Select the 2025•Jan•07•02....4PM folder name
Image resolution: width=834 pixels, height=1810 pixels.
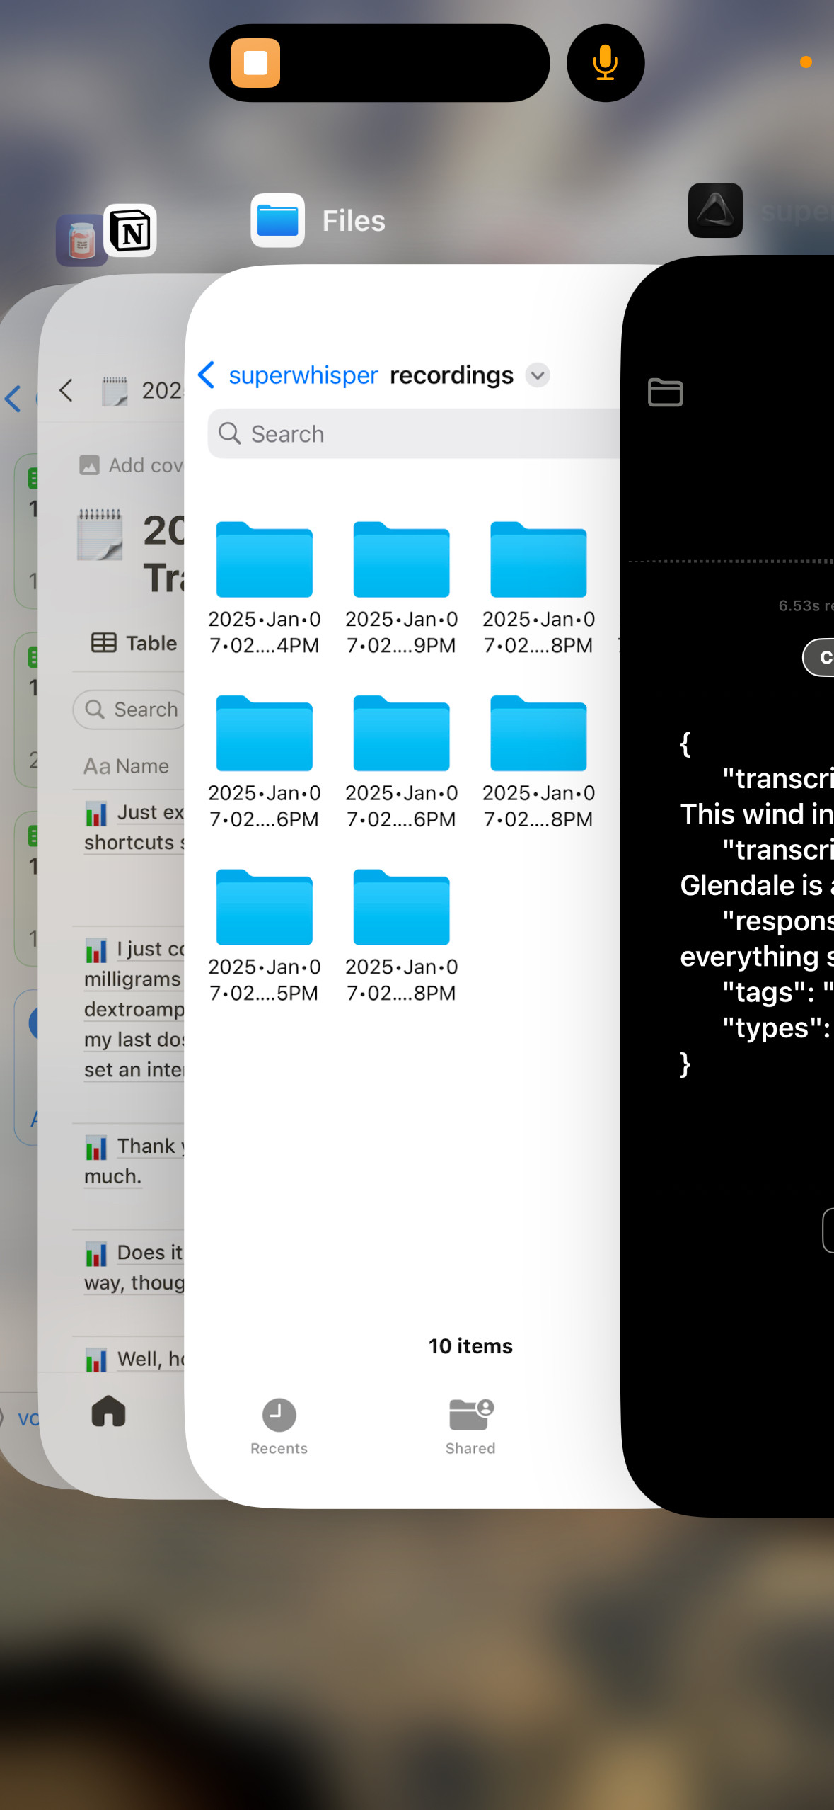pyautogui.click(x=265, y=632)
